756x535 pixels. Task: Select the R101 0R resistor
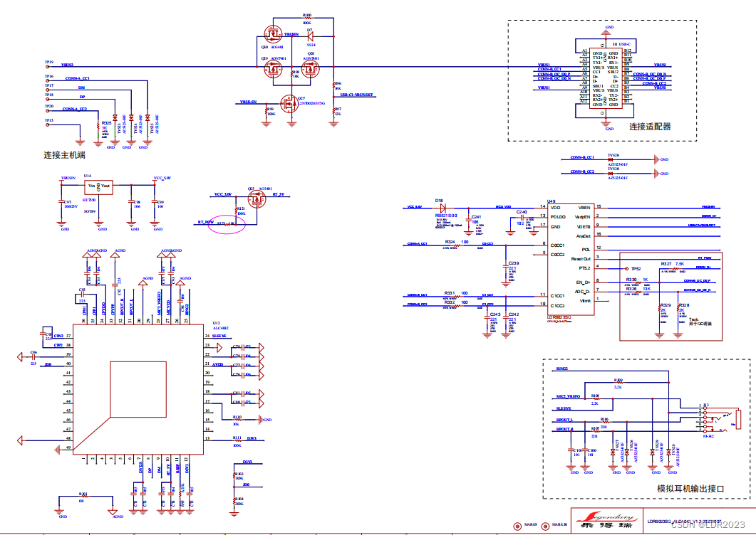pos(83,497)
